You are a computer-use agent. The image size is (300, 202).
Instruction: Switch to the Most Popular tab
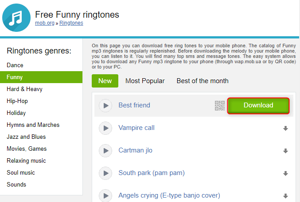click(x=145, y=81)
